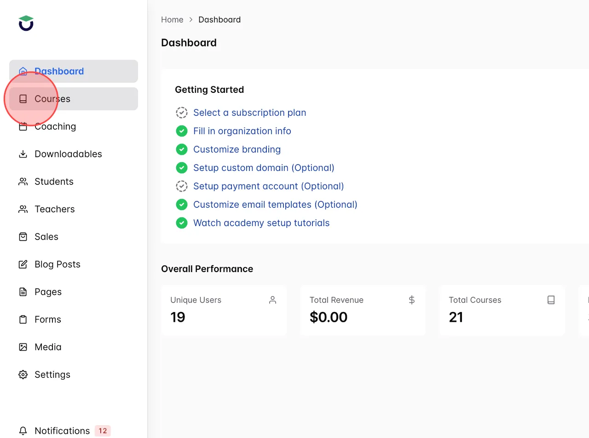
Task: Open Watch academy setup tutorials link
Action: [x=261, y=223]
